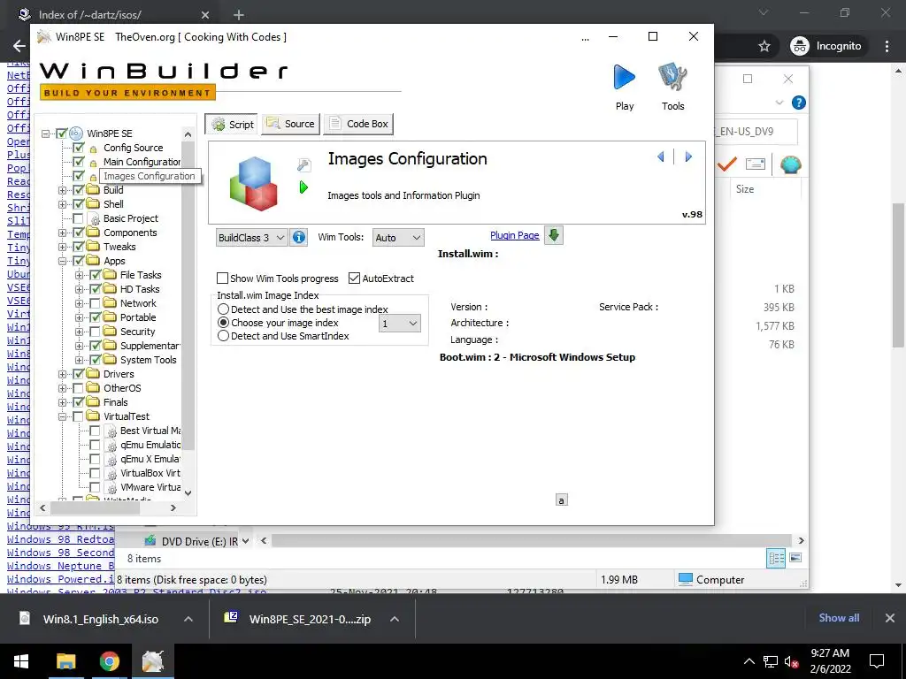This screenshot has height=679, width=906.
Task: Open the Wim Tools Auto dropdown
Action: pos(398,237)
